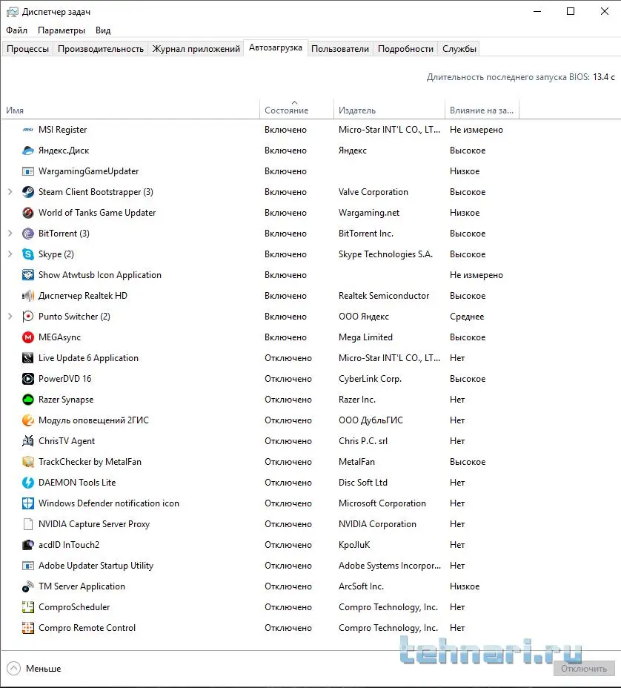
Task: Click publisher cell Mega Limited
Action: pyautogui.click(x=365, y=337)
